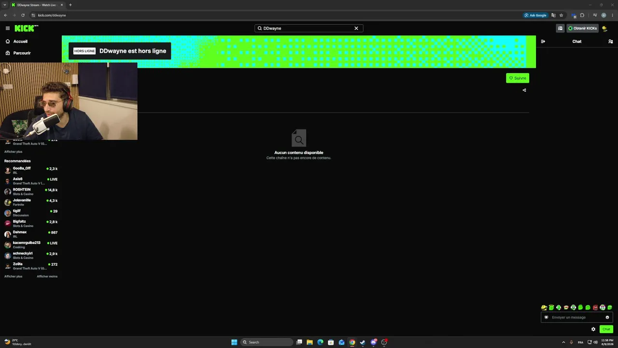Send message with green Chat button
This screenshot has width=618, height=348.
(606, 329)
